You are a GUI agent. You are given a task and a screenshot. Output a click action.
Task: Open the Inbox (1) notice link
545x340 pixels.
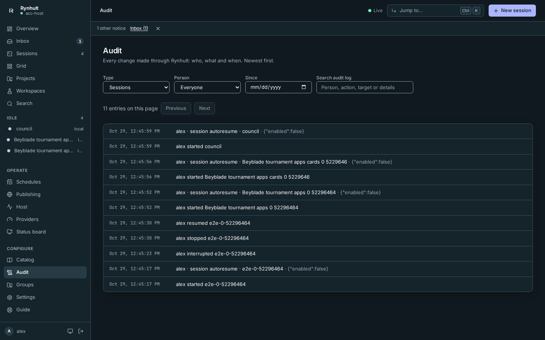139,28
